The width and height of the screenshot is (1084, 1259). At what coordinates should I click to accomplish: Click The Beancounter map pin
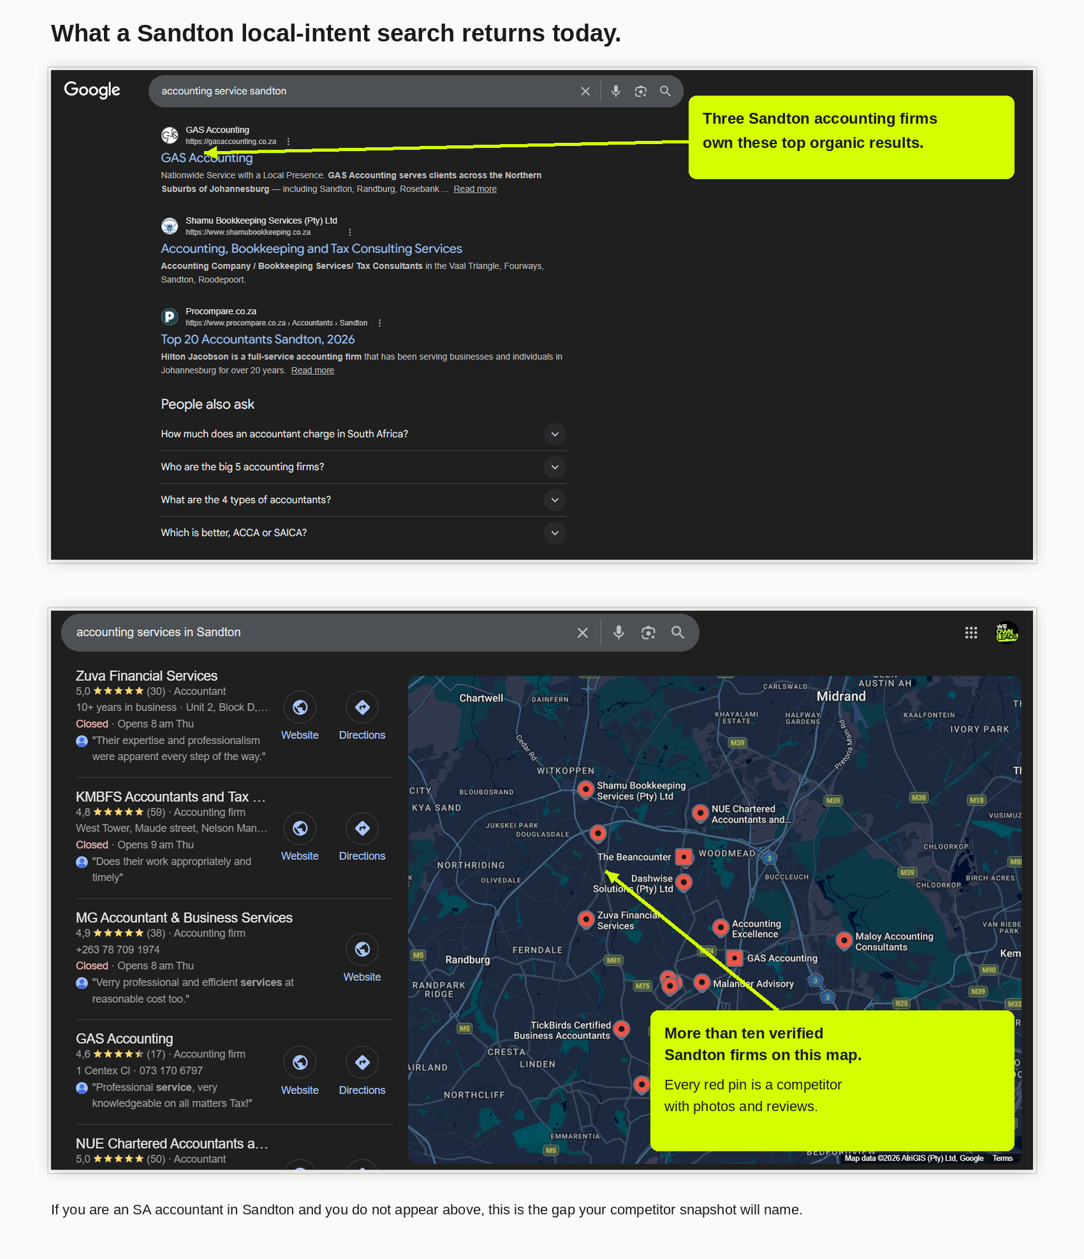pyautogui.click(x=684, y=857)
